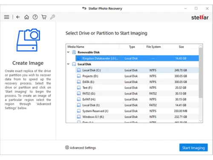
Task: Start imaging the selected drive
Action: pos(193,148)
